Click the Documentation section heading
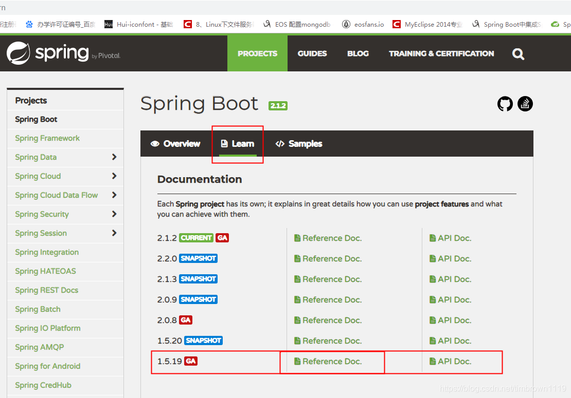The width and height of the screenshot is (571, 398). pos(200,179)
